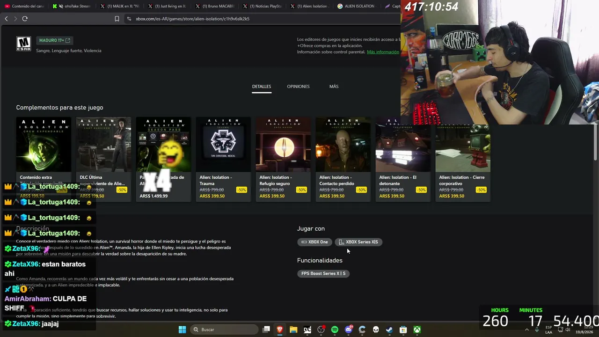The height and width of the screenshot is (337, 599).
Task: Open 'Alien: Isolation - Refugio seguro' add-on
Action: coord(283,159)
